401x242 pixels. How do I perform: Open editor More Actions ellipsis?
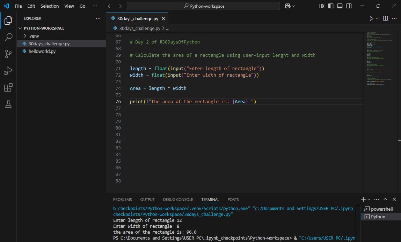[x=394, y=18]
